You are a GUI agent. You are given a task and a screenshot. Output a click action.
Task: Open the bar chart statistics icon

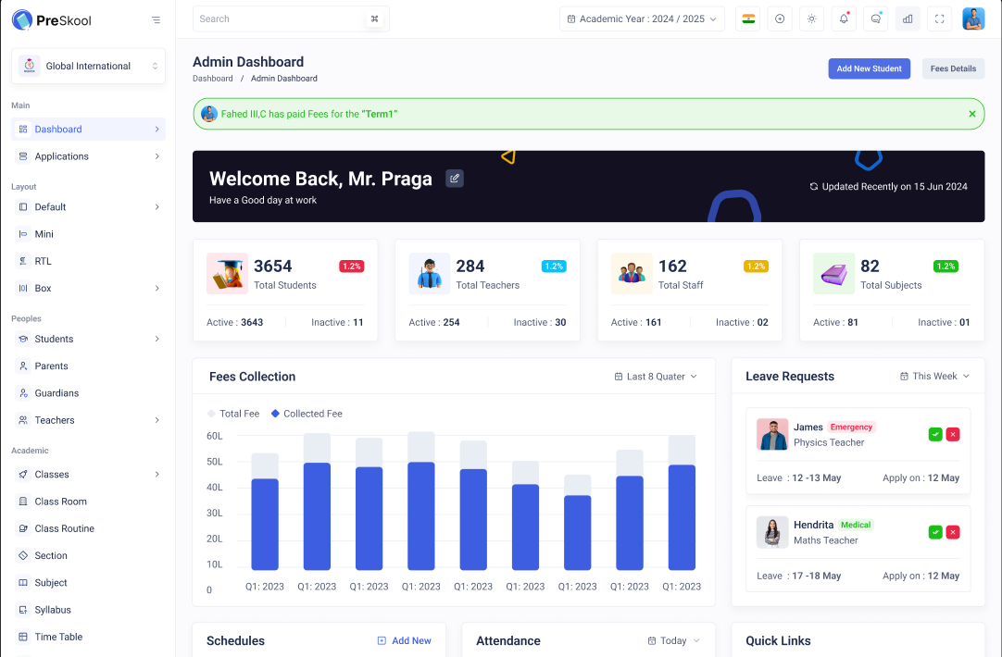pos(908,19)
